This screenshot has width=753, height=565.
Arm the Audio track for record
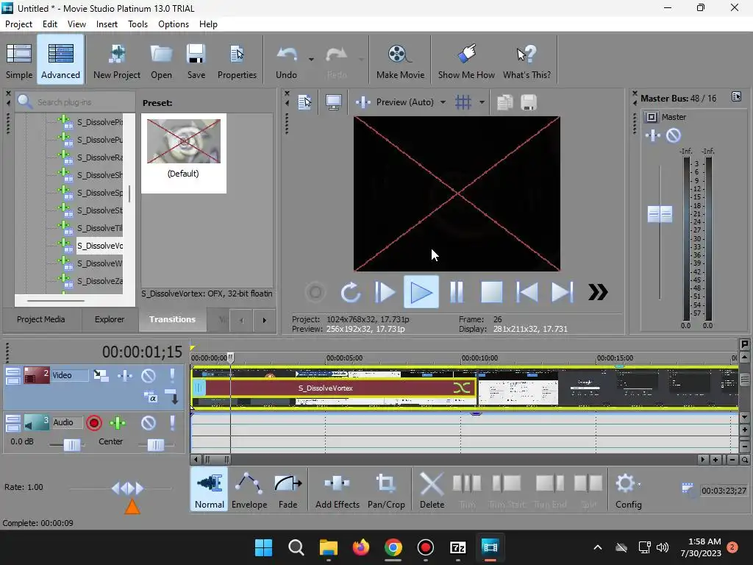94,423
